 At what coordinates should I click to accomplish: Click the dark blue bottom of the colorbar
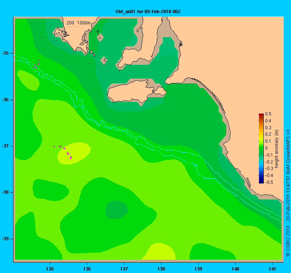coord(261,181)
